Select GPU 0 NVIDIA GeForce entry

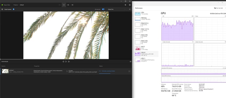[146, 54]
